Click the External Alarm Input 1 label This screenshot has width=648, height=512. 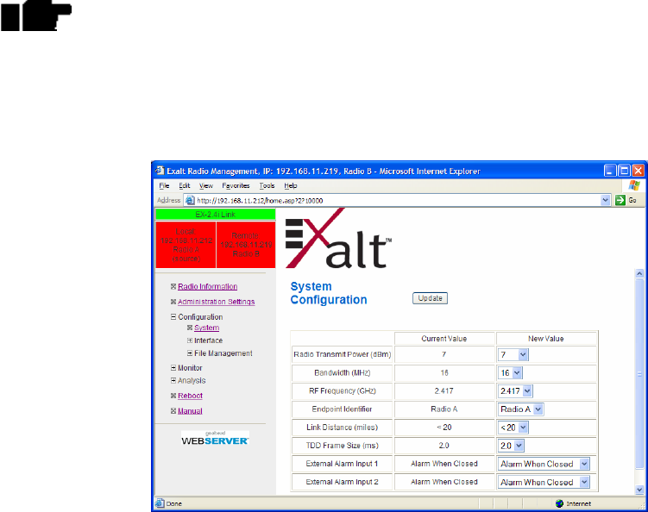point(342,464)
